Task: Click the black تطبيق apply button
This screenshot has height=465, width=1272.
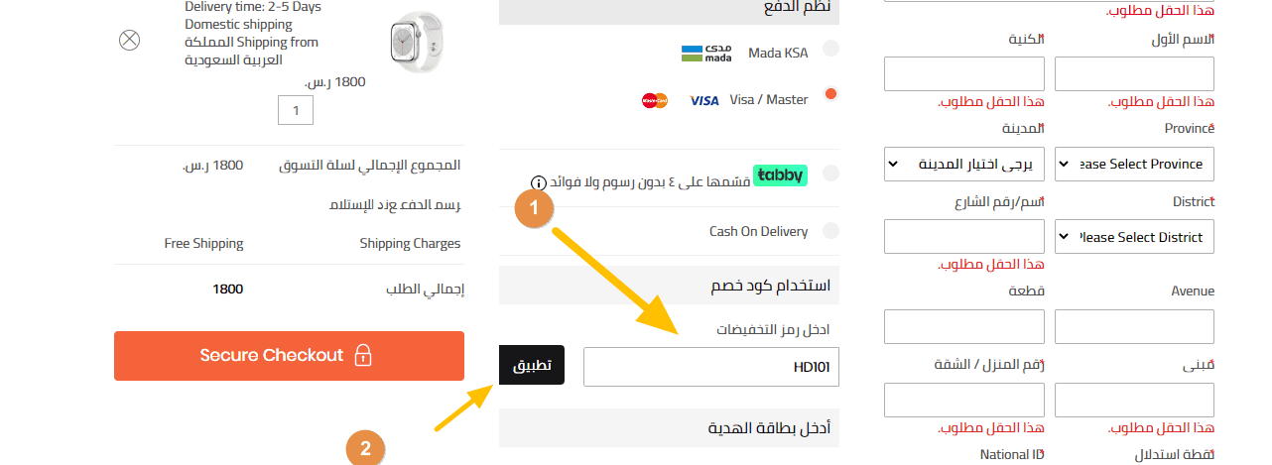Action: point(532,366)
